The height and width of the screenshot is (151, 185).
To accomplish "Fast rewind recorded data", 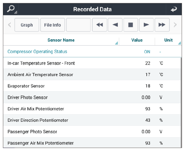I will click(x=99, y=25).
